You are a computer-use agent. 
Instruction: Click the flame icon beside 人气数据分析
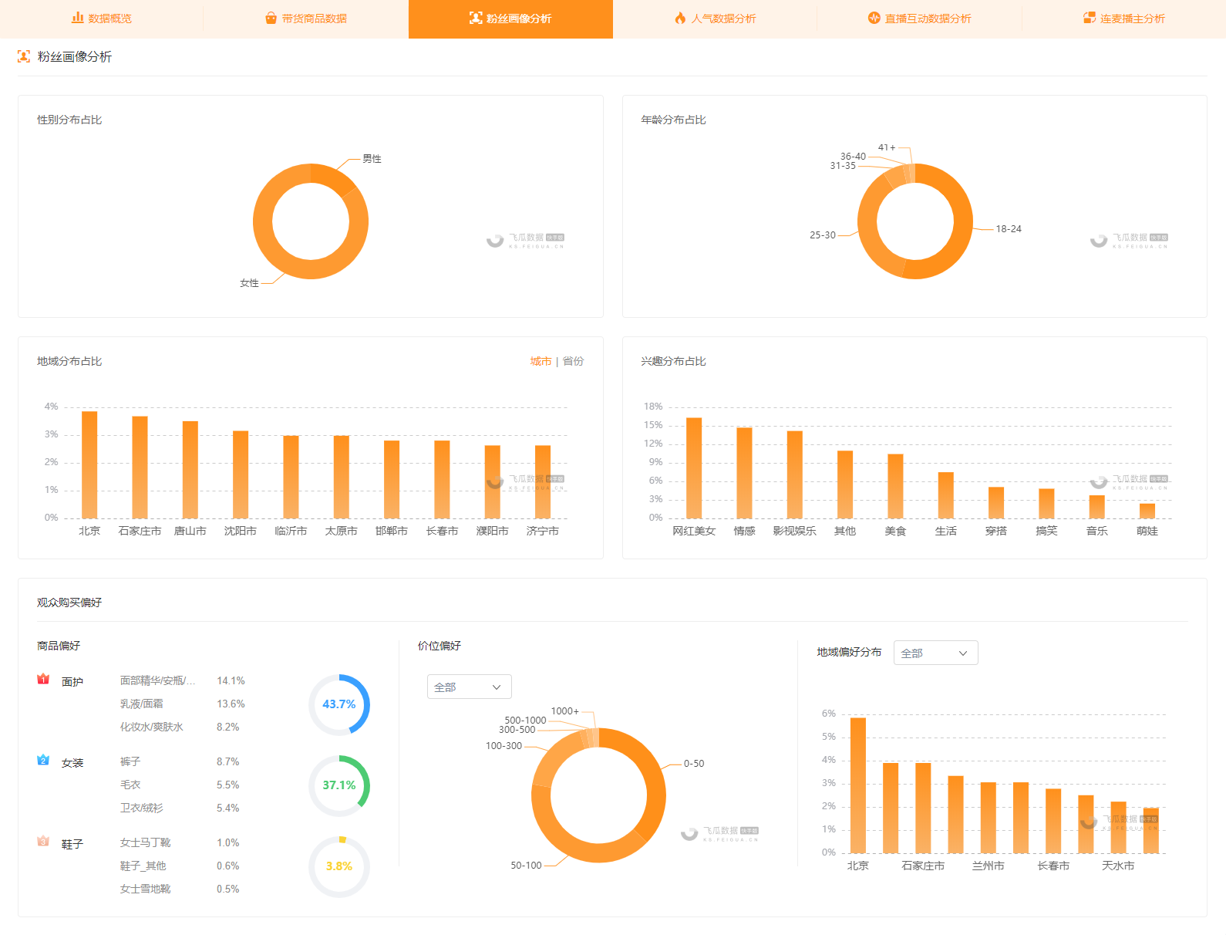(x=680, y=18)
